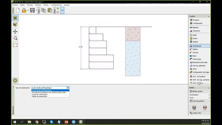
Task: Click the Open file folder icon
Action: click(x=24, y=10)
